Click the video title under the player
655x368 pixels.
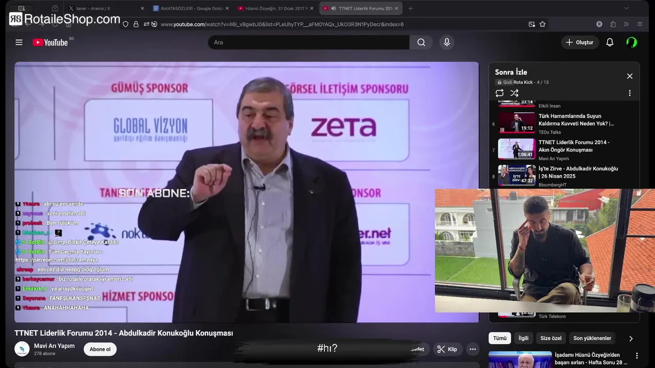pyautogui.click(x=123, y=333)
